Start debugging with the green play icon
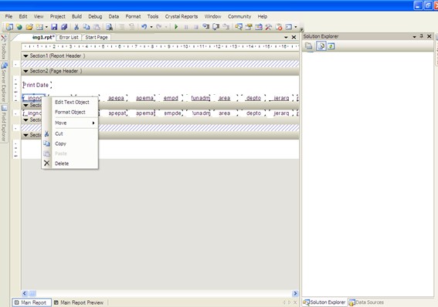Image resolution: width=438 pixels, height=307 pixels. coord(176,27)
